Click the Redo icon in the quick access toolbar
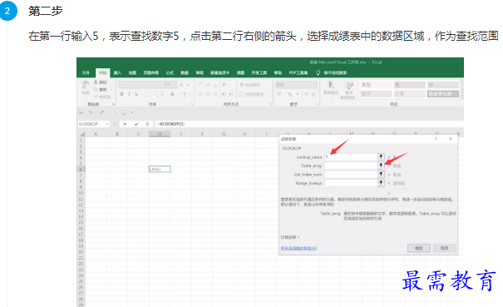 click(102, 112)
